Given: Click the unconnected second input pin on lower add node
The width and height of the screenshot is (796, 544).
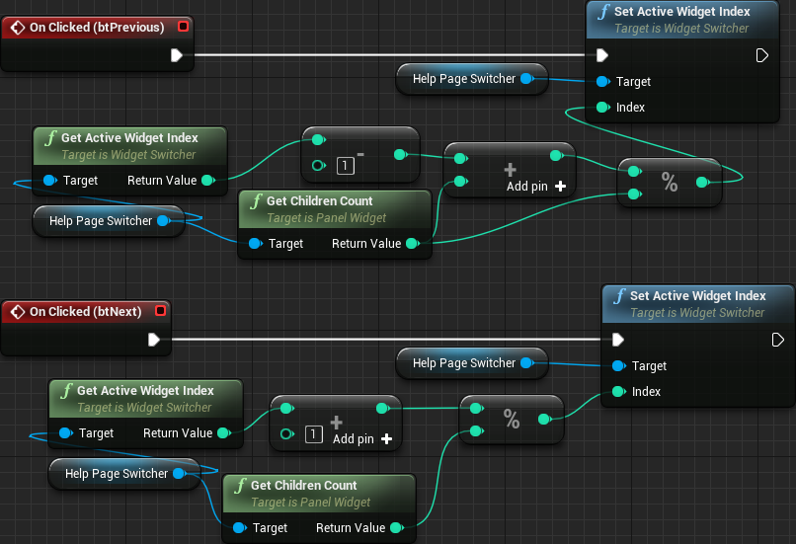Looking at the screenshot, I should [x=286, y=433].
